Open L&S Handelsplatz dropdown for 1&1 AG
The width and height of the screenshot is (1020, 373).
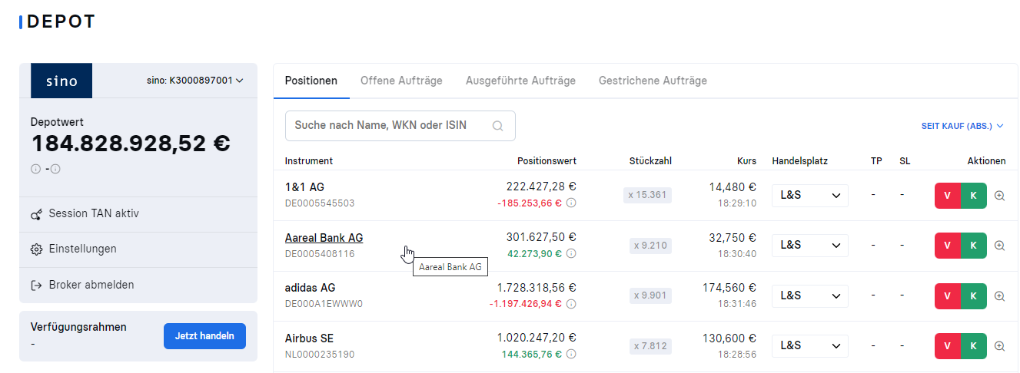[x=810, y=196]
